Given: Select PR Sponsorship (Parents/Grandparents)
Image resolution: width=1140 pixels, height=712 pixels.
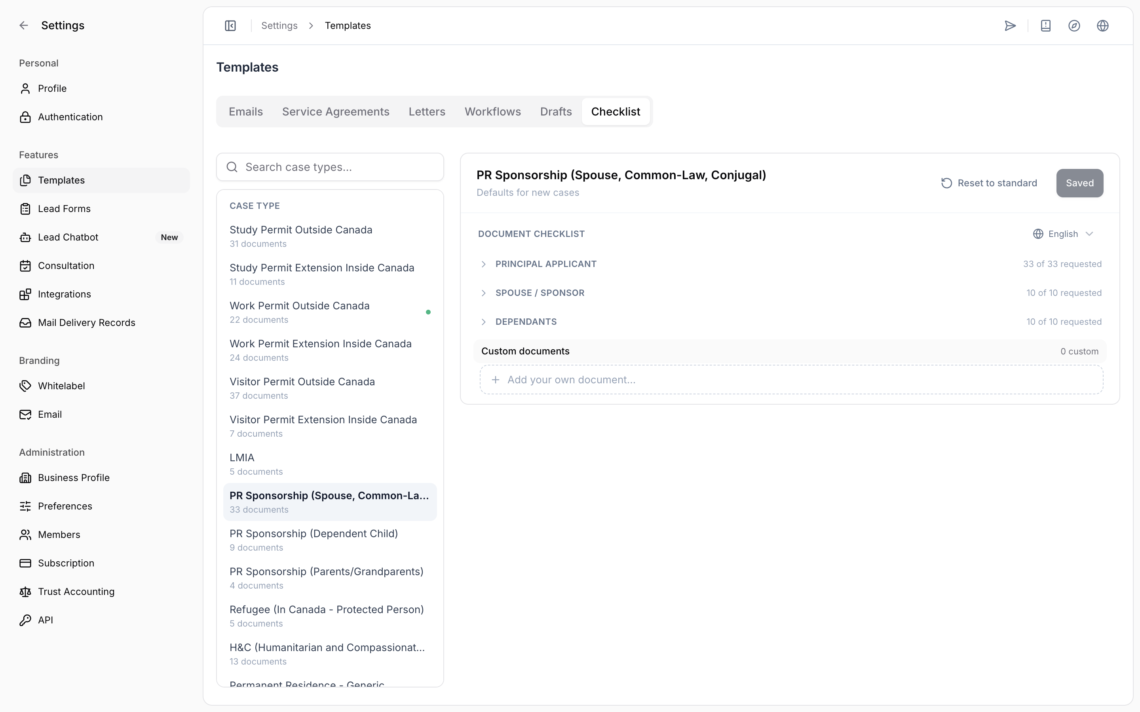Looking at the screenshot, I should (x=330, y=578).
